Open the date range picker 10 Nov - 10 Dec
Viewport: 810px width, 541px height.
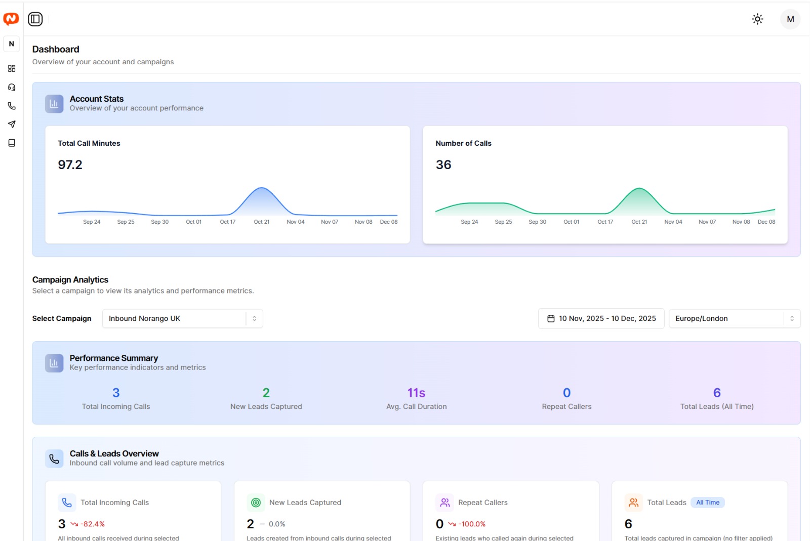coord(601,318)
